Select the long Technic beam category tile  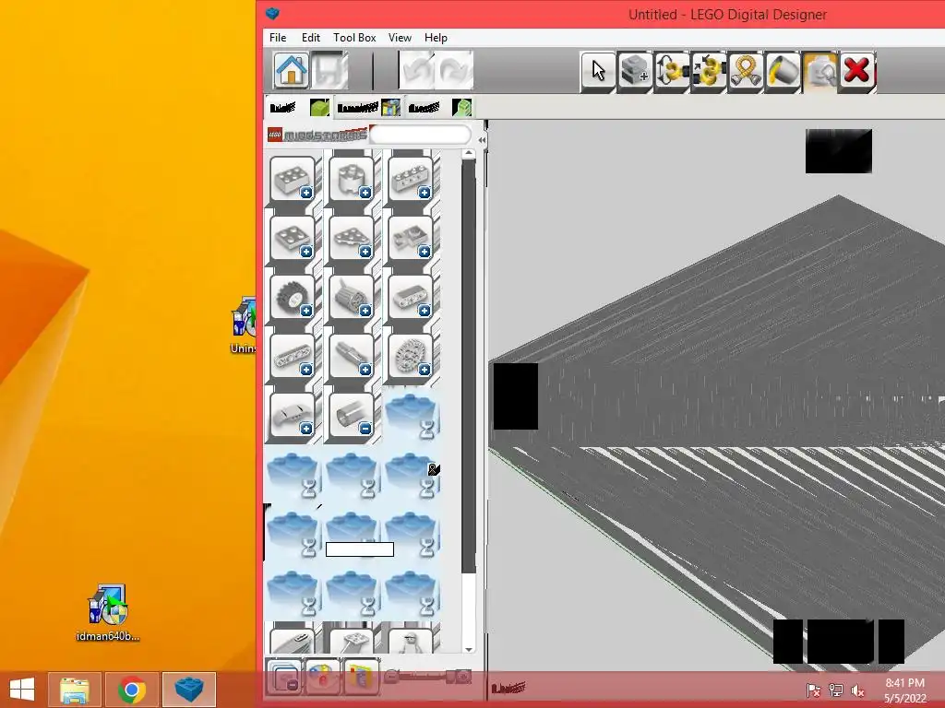pos(293,355)
